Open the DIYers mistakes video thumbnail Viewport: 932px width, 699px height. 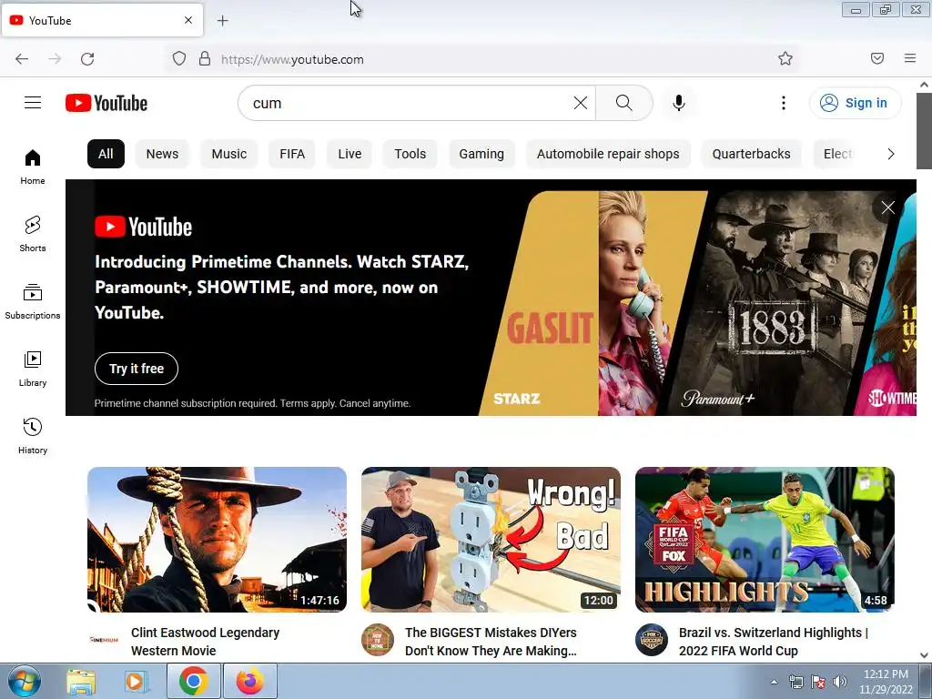click(491, 540)
